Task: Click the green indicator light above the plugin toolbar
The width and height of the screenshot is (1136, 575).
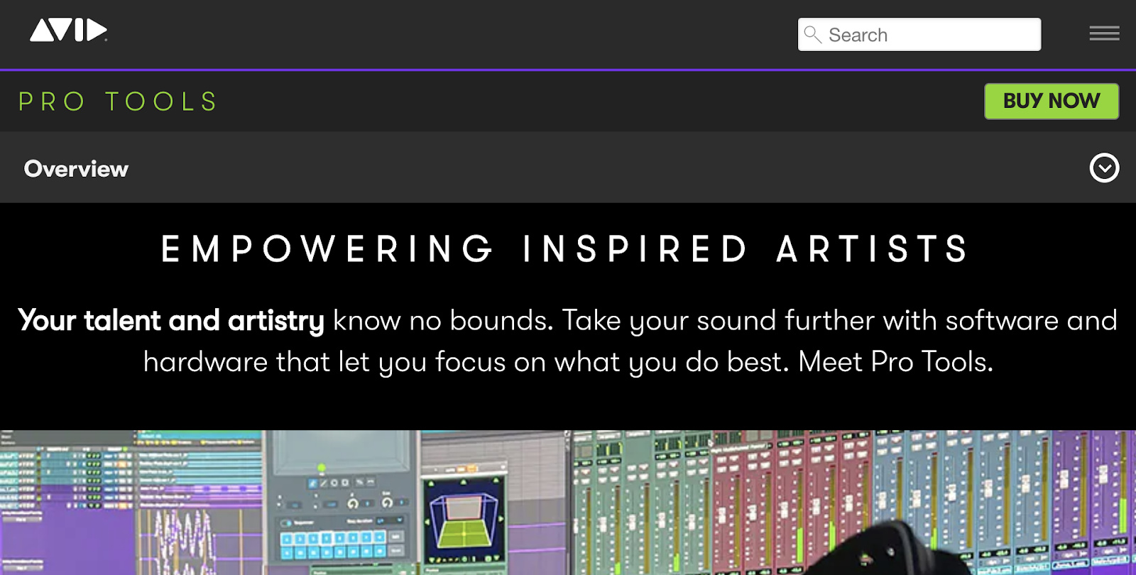Action: [x=321, y=467]
